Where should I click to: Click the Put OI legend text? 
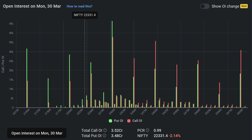[118, 121]
